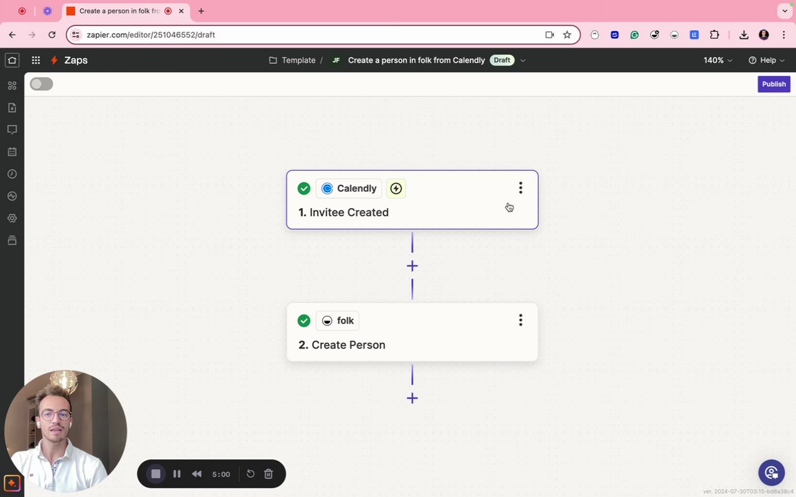Open the Help dropdown menu

pyautogui.click(x=767, y=60)
